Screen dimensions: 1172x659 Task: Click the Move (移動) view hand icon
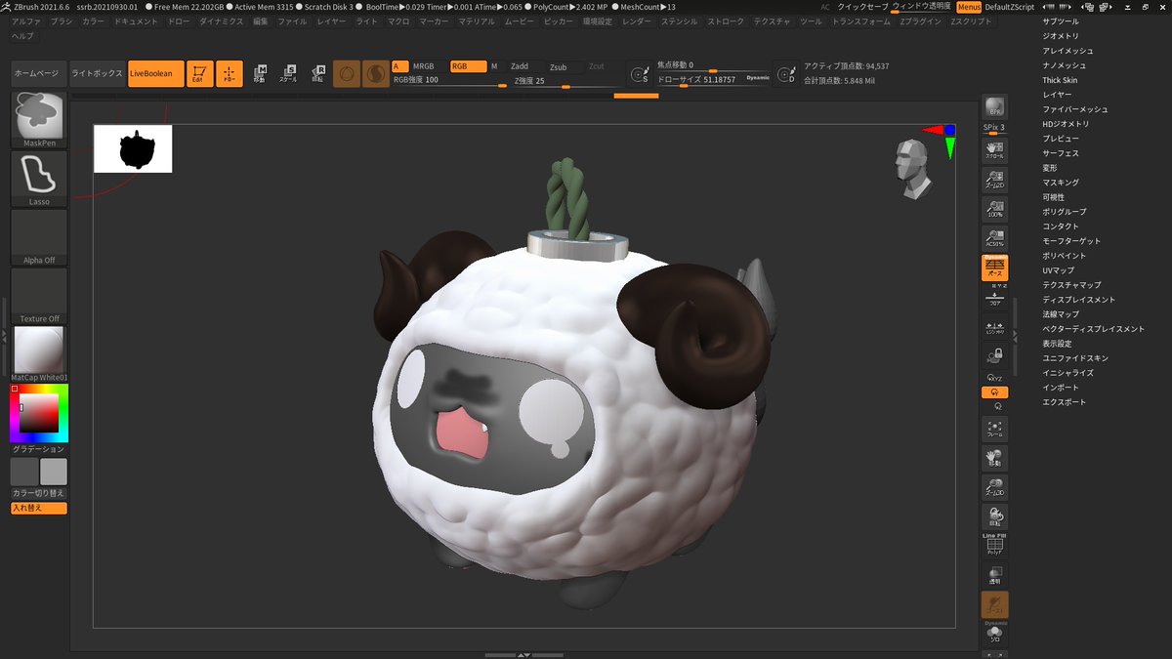point(994,459)
